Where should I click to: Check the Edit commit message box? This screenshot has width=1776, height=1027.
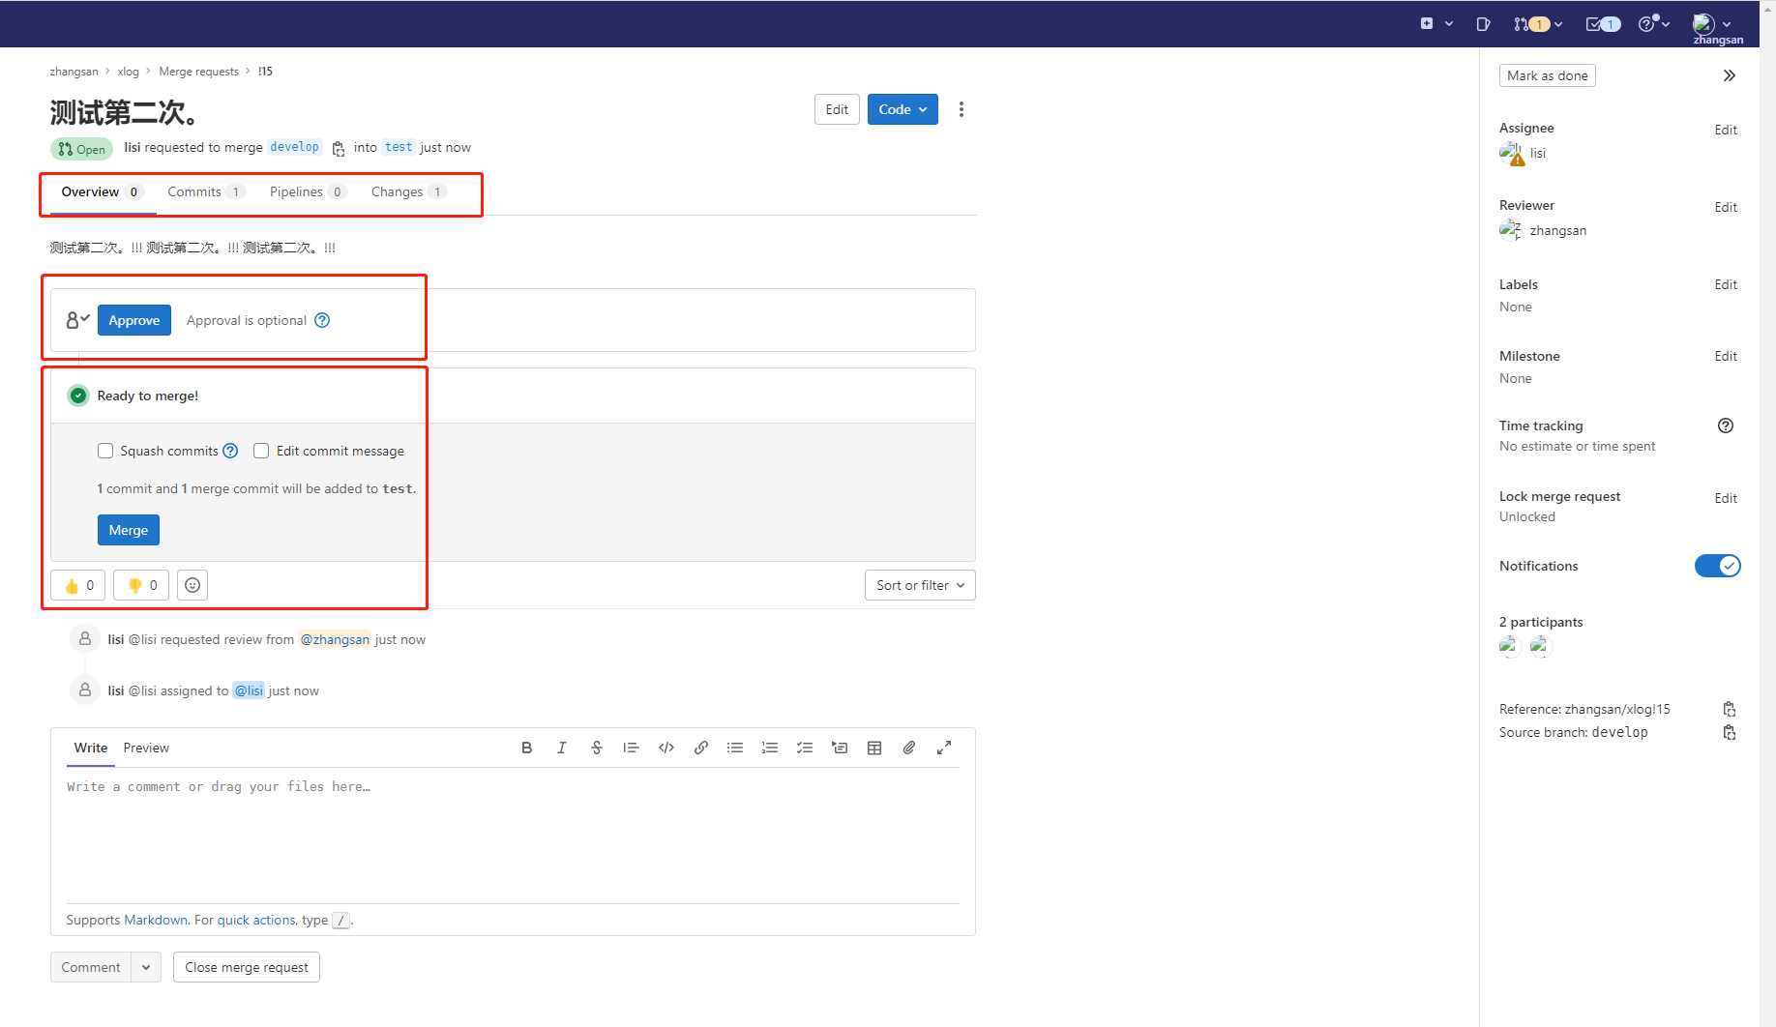point(261,451)
